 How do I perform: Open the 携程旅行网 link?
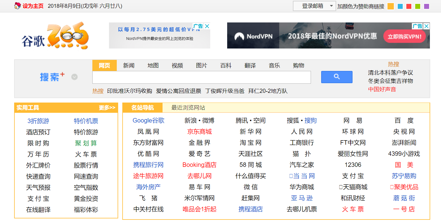(148, 165)
